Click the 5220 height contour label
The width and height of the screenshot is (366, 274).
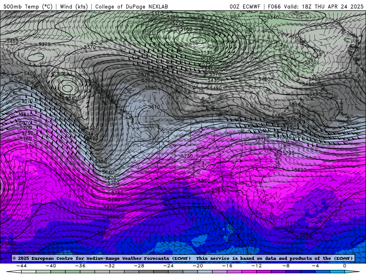pyautogui.click(x=178, y=23)
